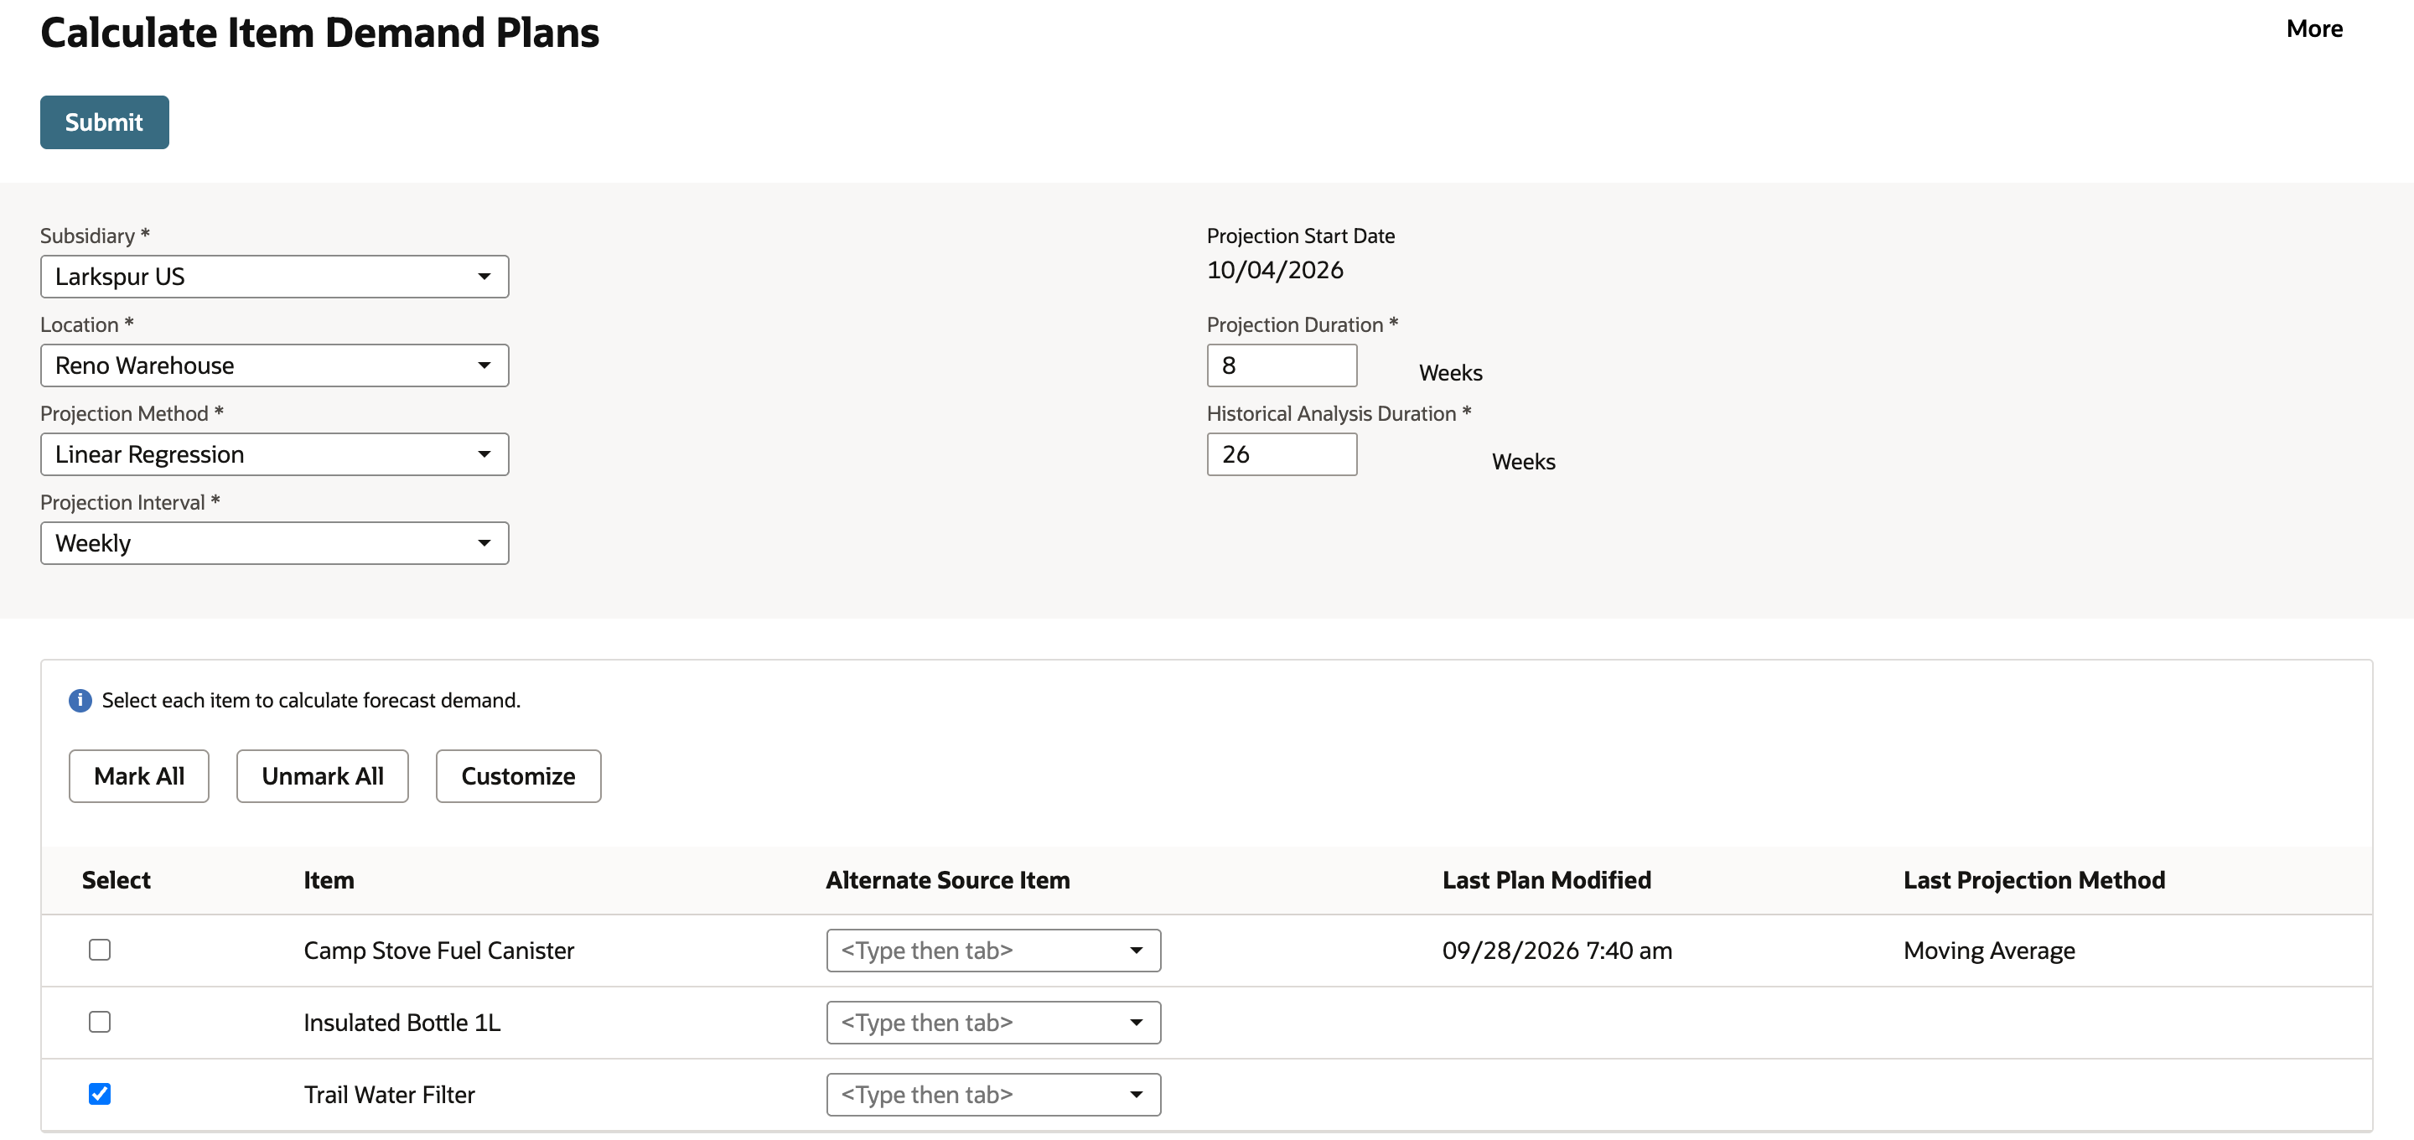Viewport: 2414px width, 1140px height.
Task: Open the Customize button
Action: (518, 776)
